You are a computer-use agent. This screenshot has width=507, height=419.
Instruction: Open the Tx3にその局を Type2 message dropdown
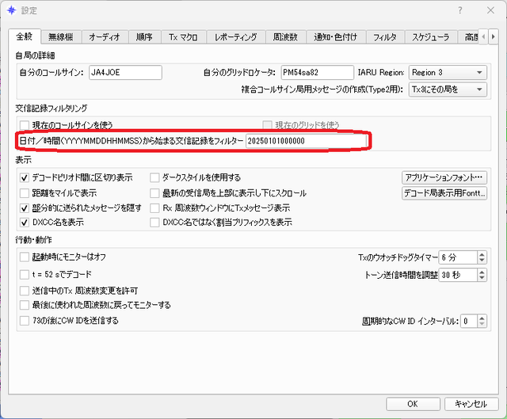[448, 90]
